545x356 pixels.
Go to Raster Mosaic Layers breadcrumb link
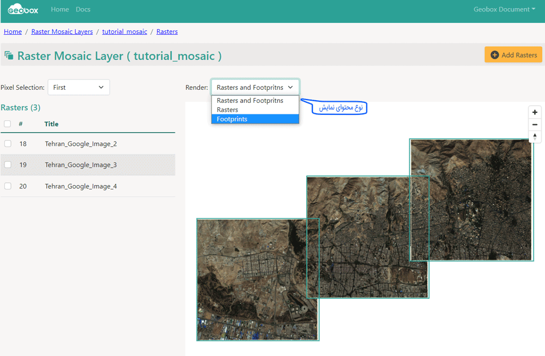62,32
